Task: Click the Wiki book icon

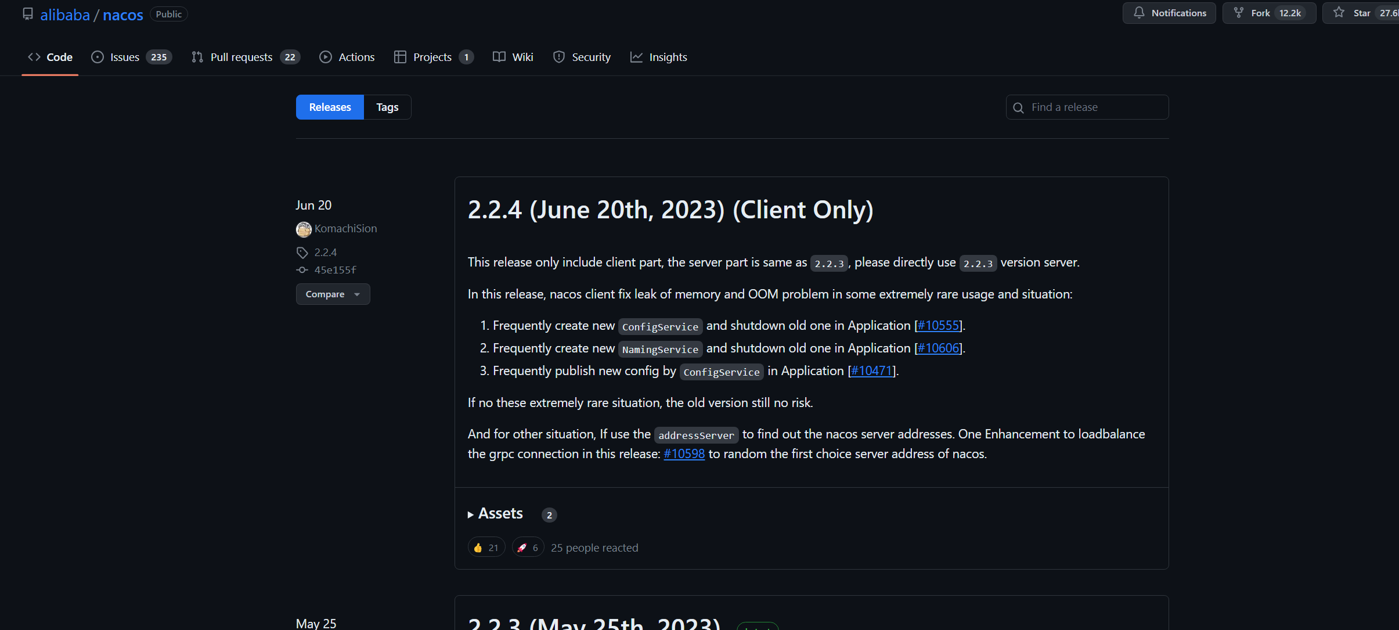Action: tap(499, 57)
